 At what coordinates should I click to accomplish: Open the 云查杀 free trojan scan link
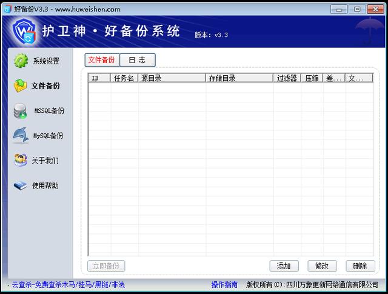(69, 284)
